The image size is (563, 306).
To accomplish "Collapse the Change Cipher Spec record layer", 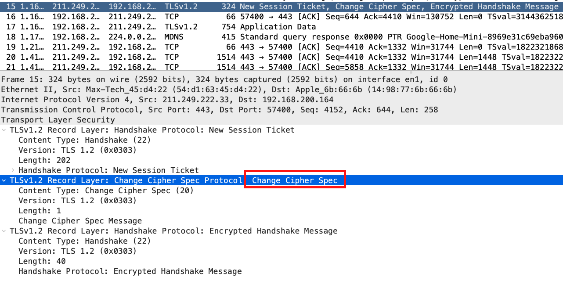I will click(x=4, y=180).
